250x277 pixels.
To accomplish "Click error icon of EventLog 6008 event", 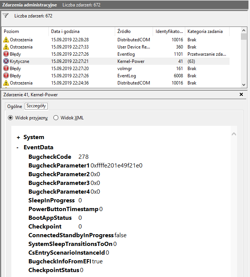I will click(6, 76).
